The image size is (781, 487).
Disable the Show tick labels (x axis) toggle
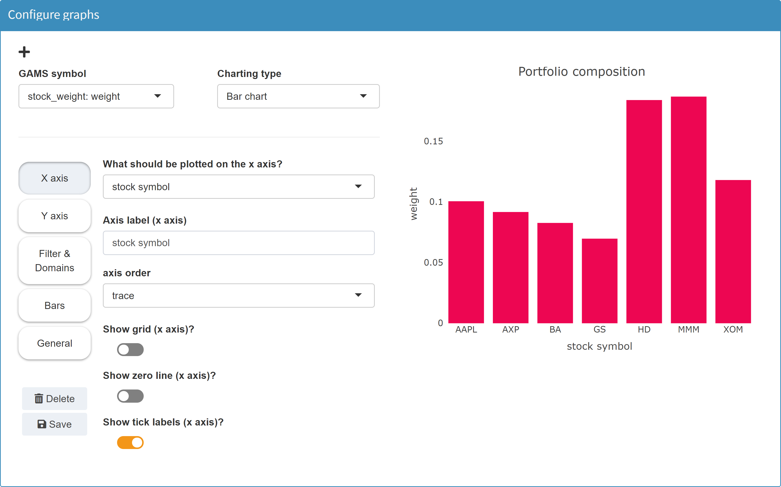pyautogui.click(x=130, y=442)
